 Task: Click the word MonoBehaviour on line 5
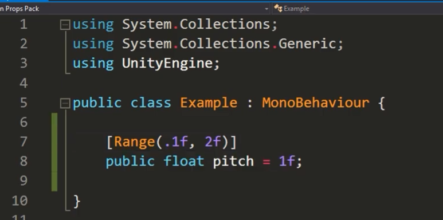point(316,103)
